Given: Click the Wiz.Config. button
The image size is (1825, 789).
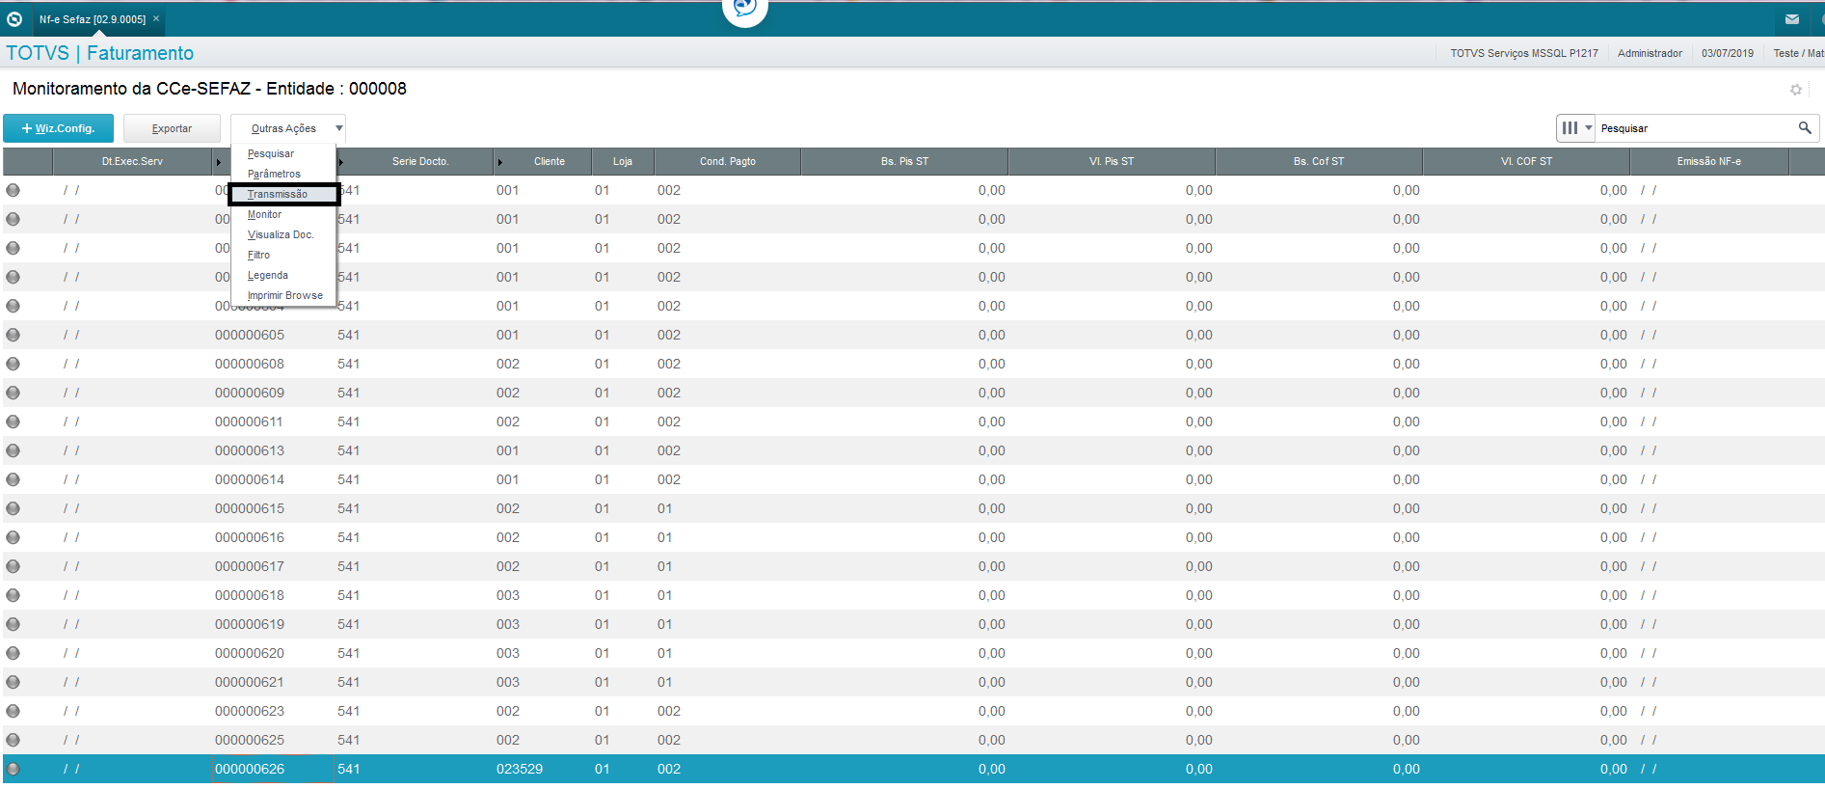Looking at the screenshot, I should point(58,128).
